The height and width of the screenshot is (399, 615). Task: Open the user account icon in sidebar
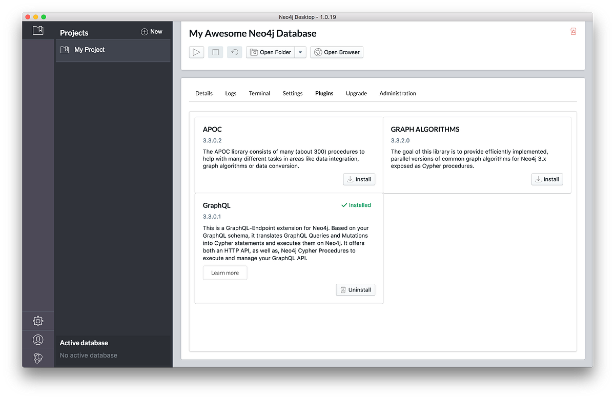(x=38, y=340)
